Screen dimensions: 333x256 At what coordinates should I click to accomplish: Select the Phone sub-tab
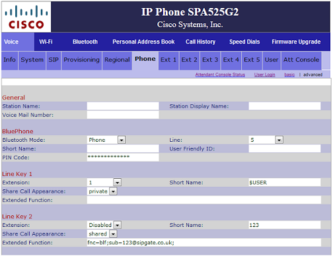pos(145,60)
